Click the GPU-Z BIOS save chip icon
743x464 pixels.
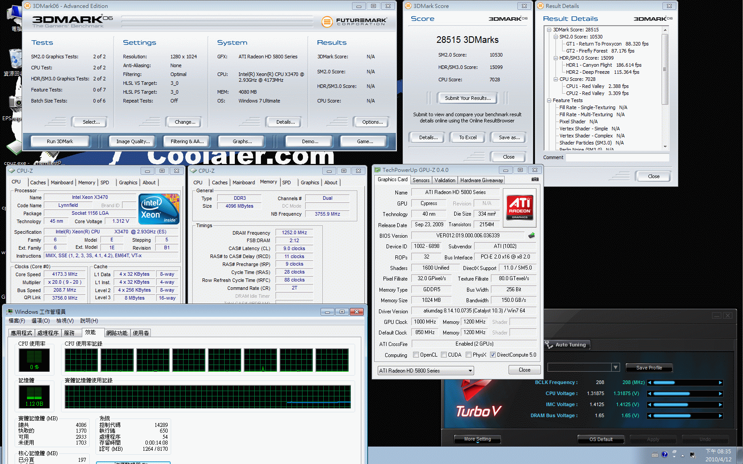pyautogui.click(x=532, y=236)
